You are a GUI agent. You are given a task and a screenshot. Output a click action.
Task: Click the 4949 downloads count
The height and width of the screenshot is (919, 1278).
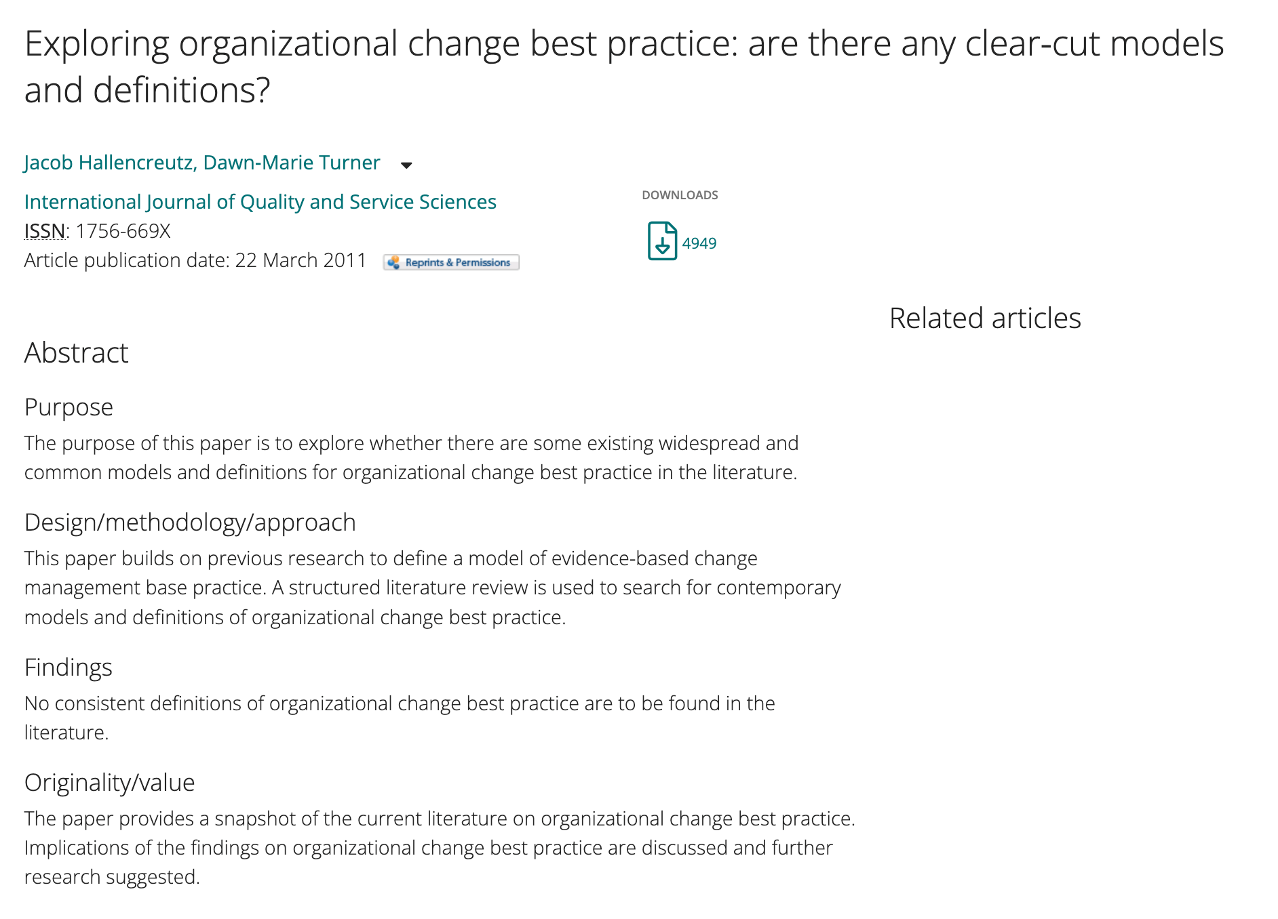699,243
